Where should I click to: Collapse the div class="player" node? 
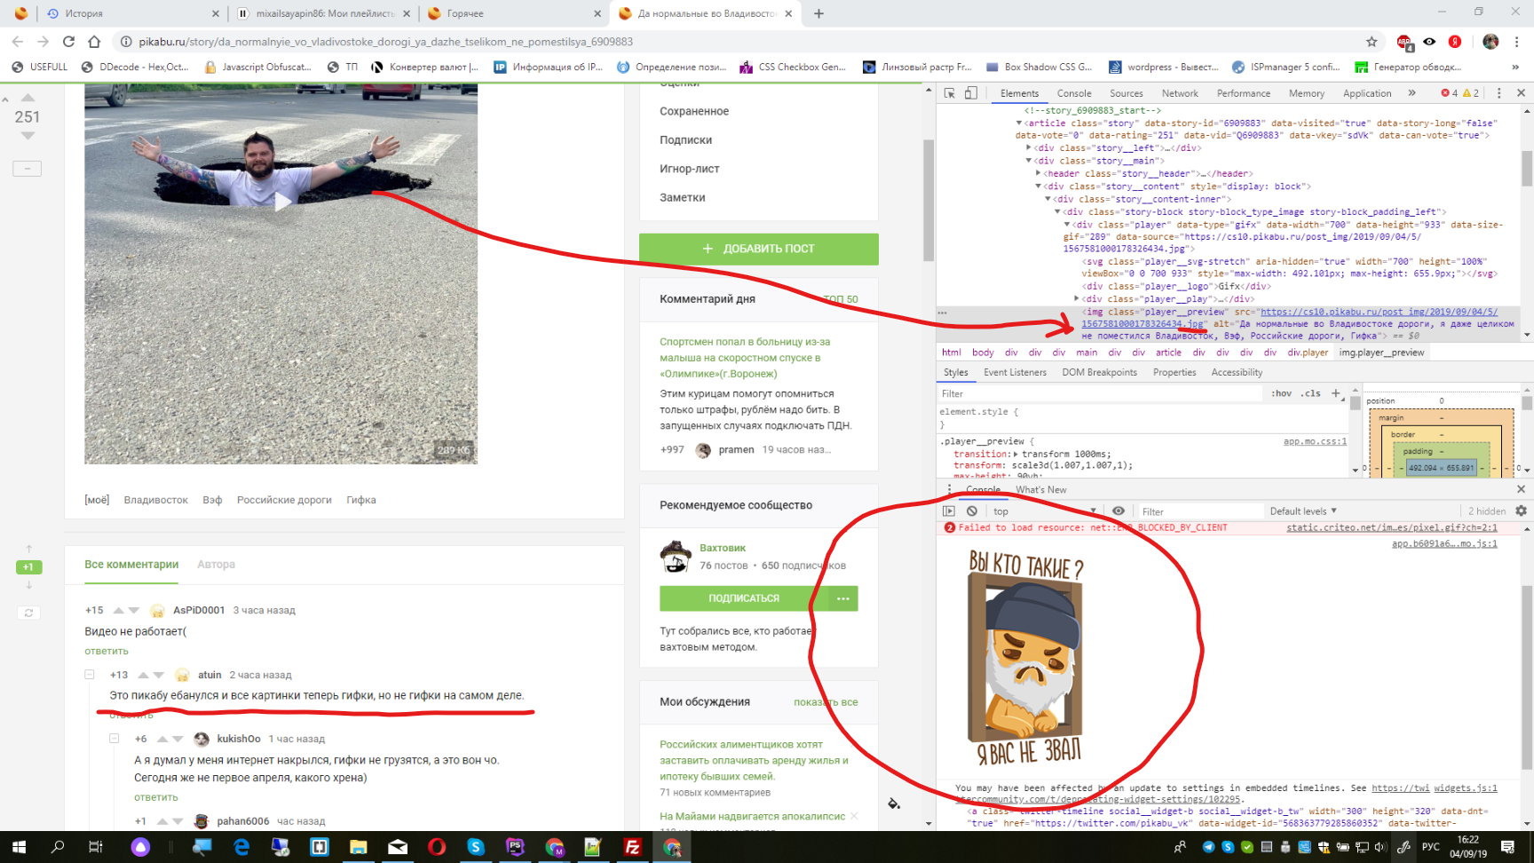(1067, 225)
